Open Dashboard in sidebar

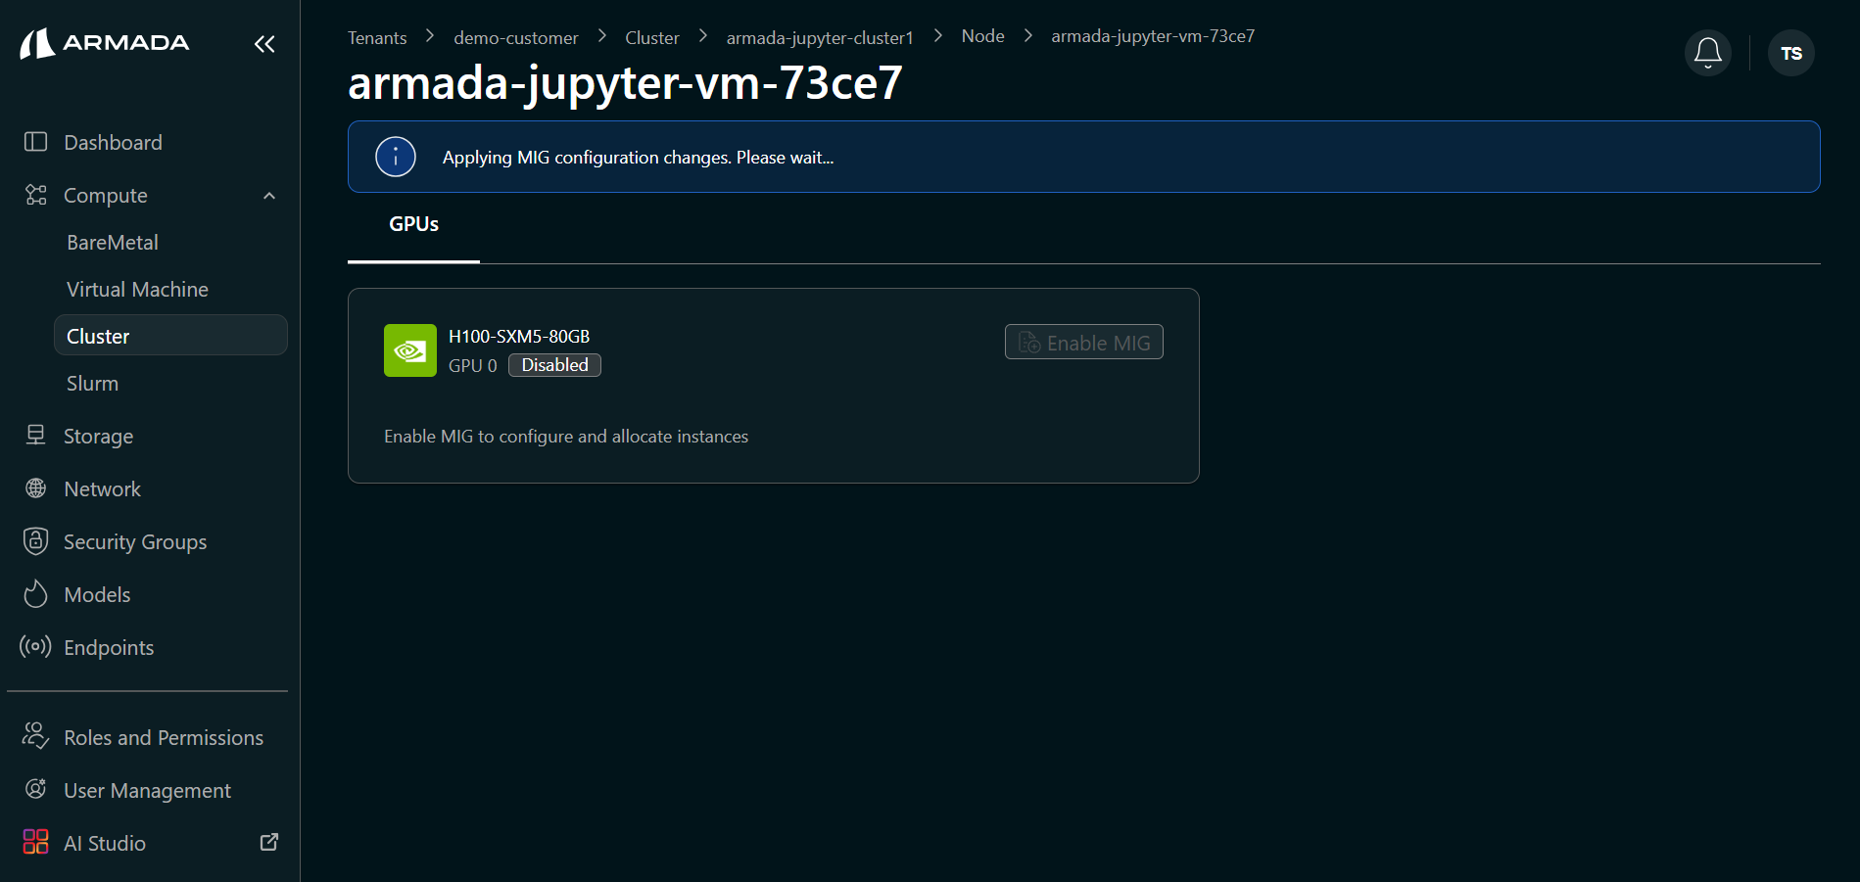click(113, 142)
